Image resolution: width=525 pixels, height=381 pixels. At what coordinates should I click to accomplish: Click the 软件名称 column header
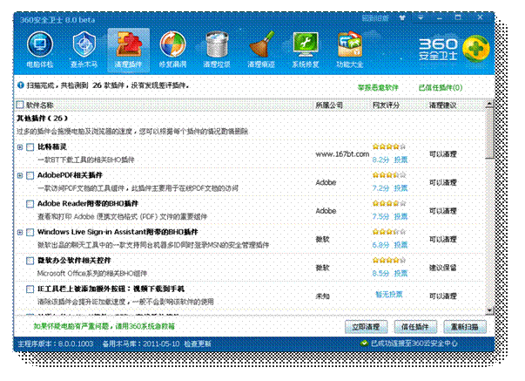[40, 105]
